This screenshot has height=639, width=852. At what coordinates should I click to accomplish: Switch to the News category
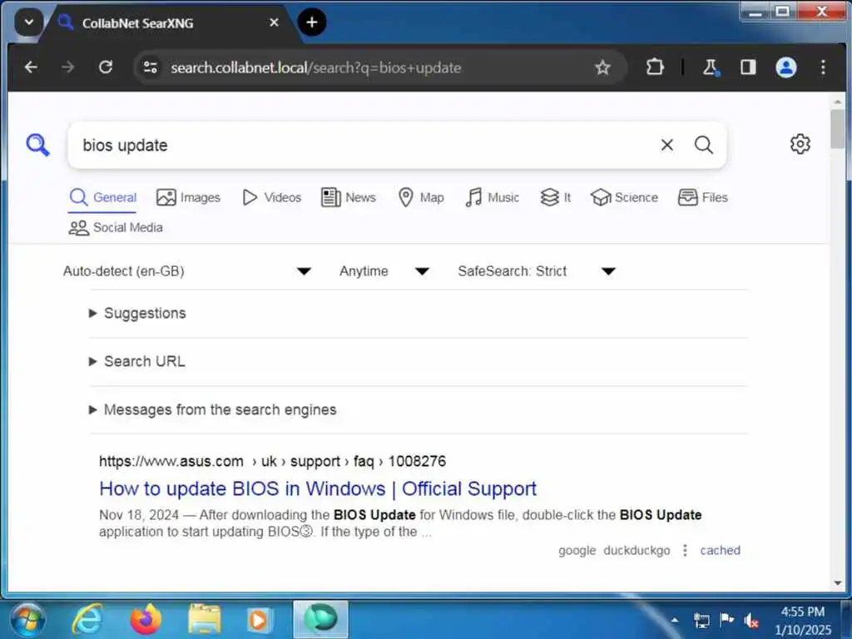(349, 197)
